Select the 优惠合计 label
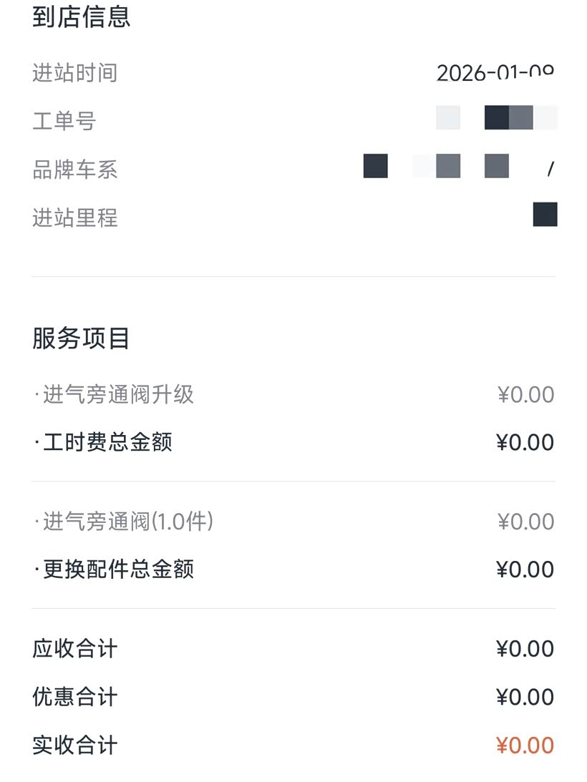Screen dimensions: 587x782 click(x=74, y=697)
